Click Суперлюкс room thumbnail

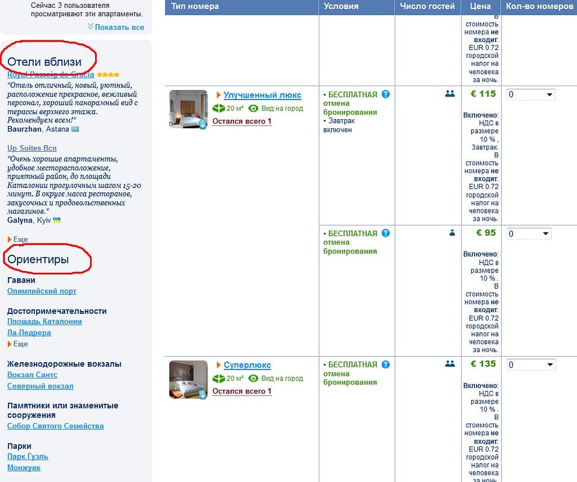click(189, 379)
